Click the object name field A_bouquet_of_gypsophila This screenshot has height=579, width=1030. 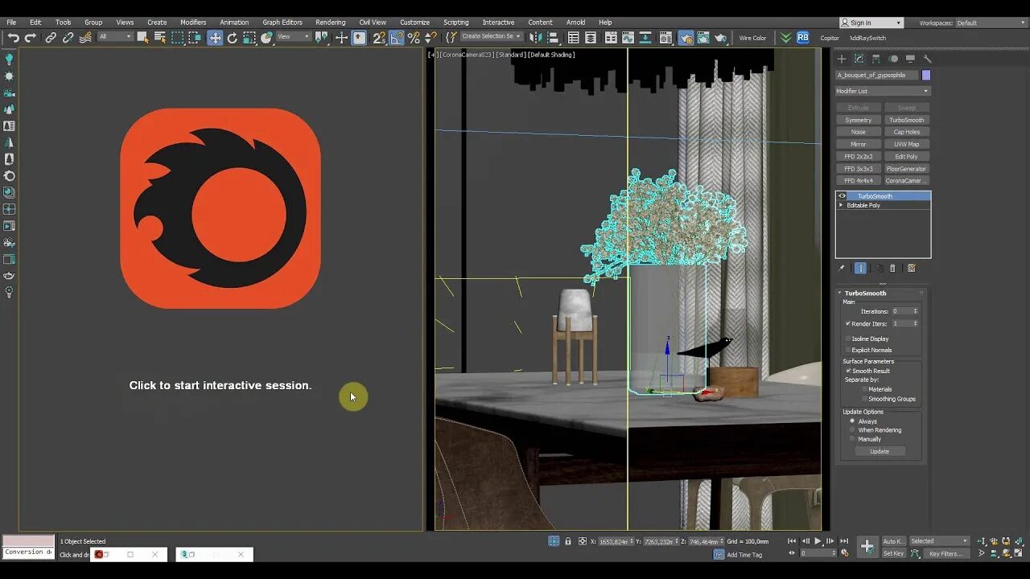pos(877,75)
